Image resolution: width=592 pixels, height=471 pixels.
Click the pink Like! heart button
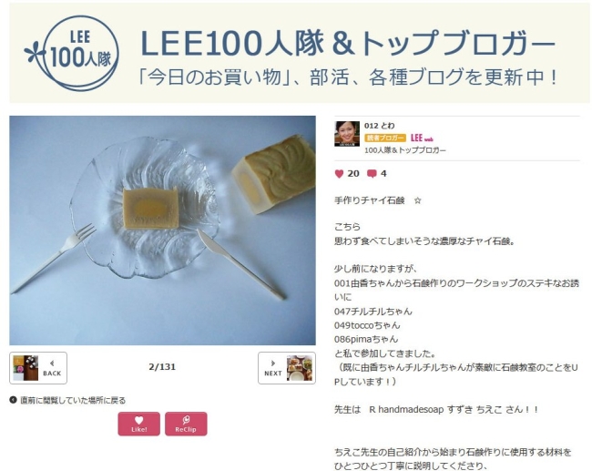pos(139,424)
